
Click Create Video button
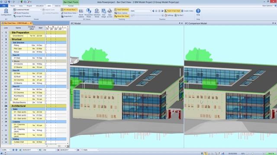[187, 11]
